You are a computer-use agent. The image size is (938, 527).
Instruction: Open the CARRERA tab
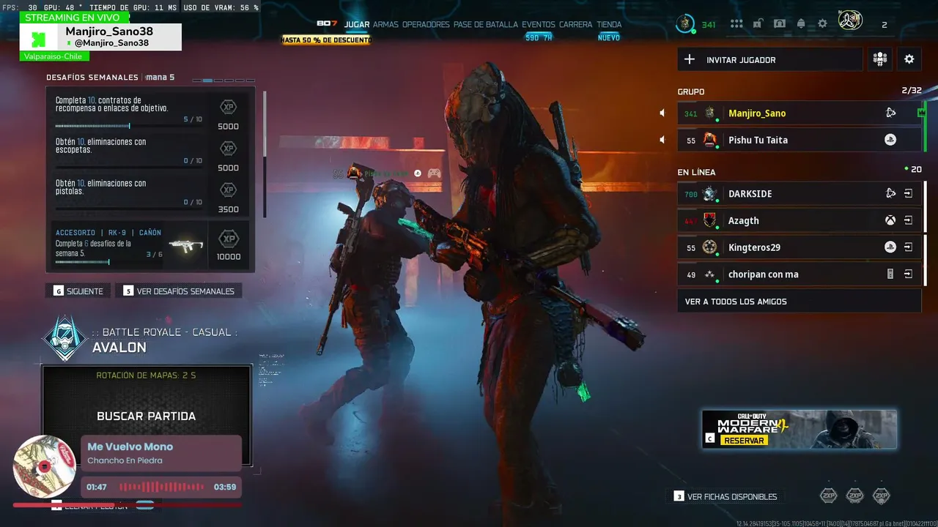(576, 24)
